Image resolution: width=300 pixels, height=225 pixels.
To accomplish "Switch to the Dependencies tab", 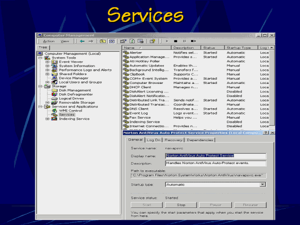I will tap(200, 140).
